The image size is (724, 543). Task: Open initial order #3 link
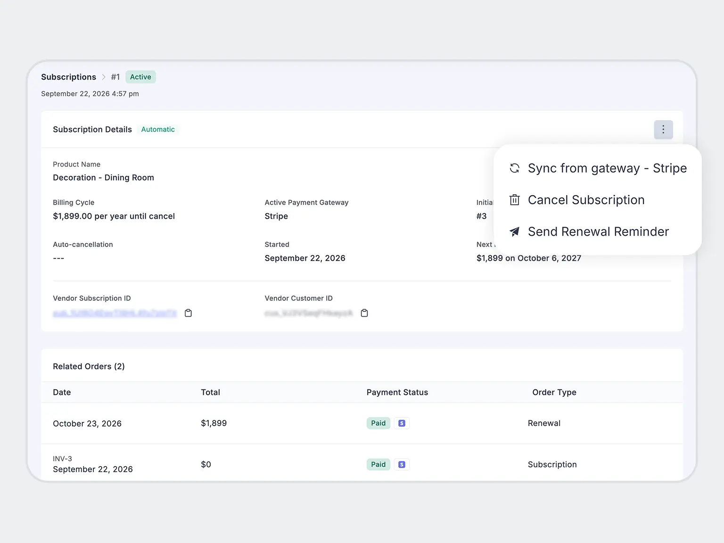click(481, 216)
